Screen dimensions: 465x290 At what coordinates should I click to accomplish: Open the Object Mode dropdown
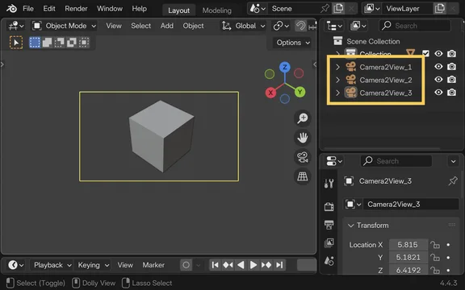click(x=64, y=26)
